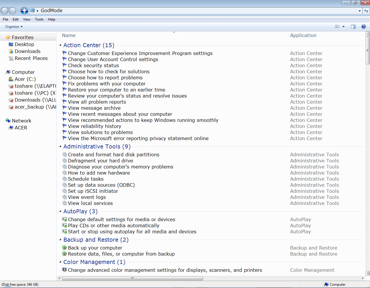Viewport: 370px width, 288px height.
Task: Open the Tools menu
Action: coord(39,19)
